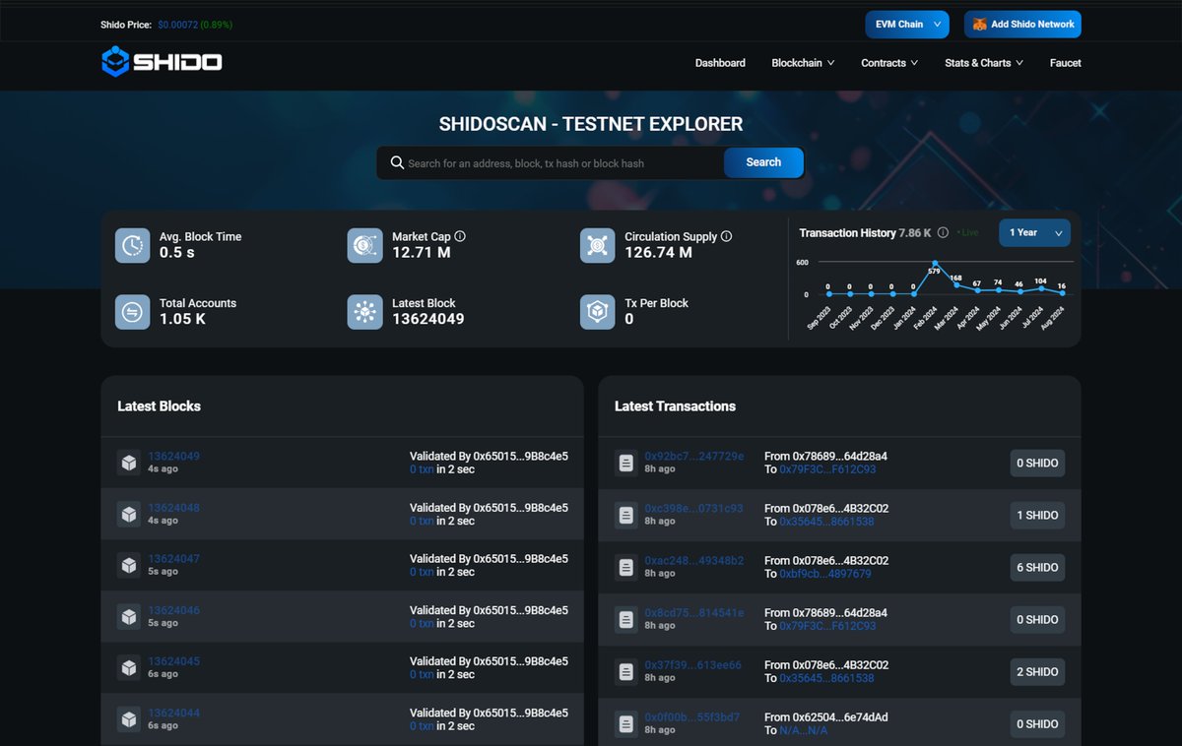
Task: Click document icon for tx 0xc398e...0731c93
Action: click(625, 515)
